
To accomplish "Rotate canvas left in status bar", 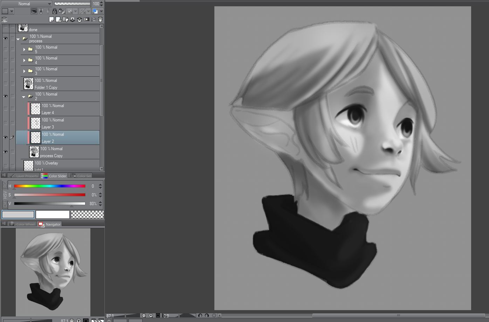I will point(200,315).
